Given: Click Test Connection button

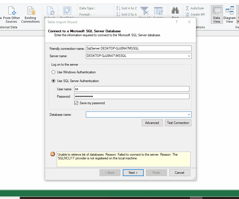Looking at the screenshot, I should (x=178, y=123).
